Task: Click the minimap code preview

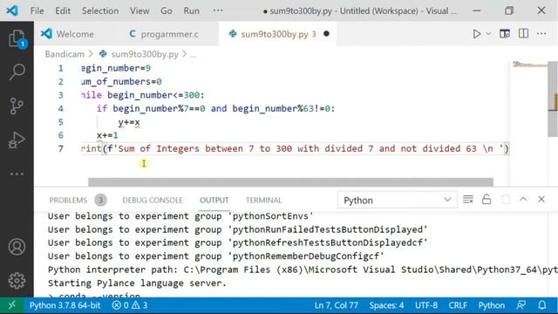Action: pos(529,65)
